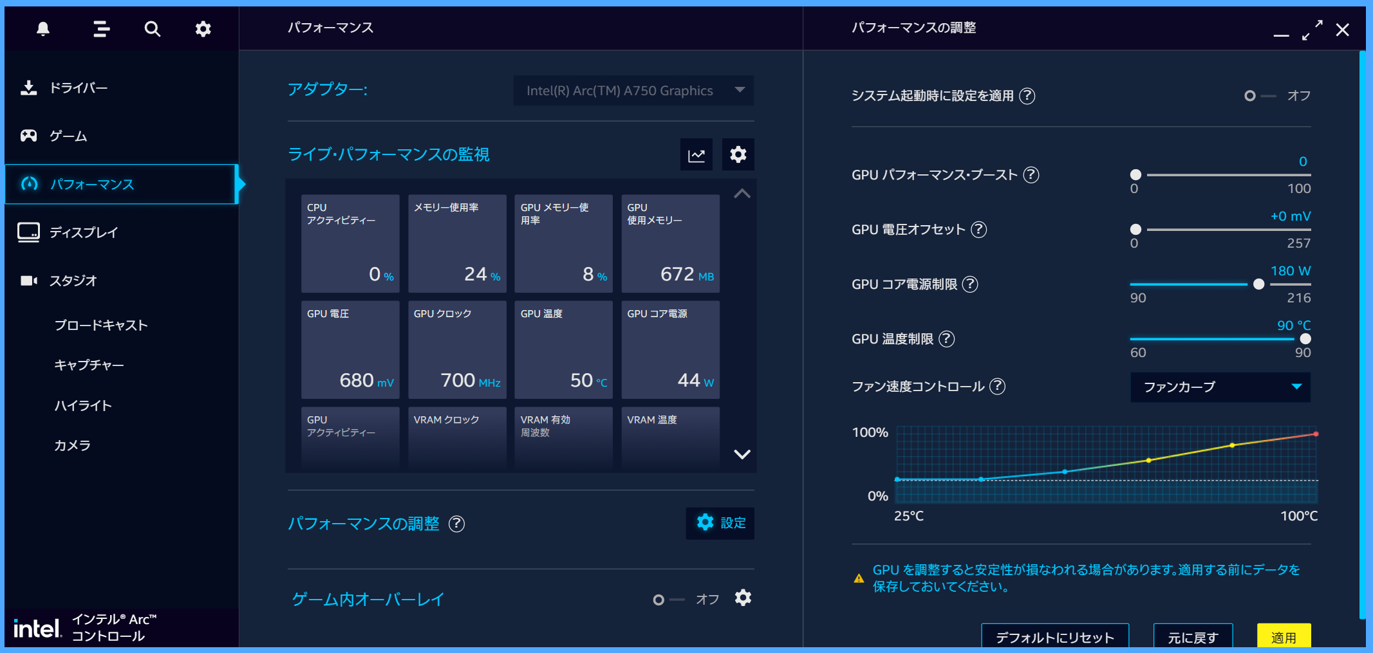Click the display monitor icon
This screenshot has width=1373, height=653.
click(x=28, y=232)
